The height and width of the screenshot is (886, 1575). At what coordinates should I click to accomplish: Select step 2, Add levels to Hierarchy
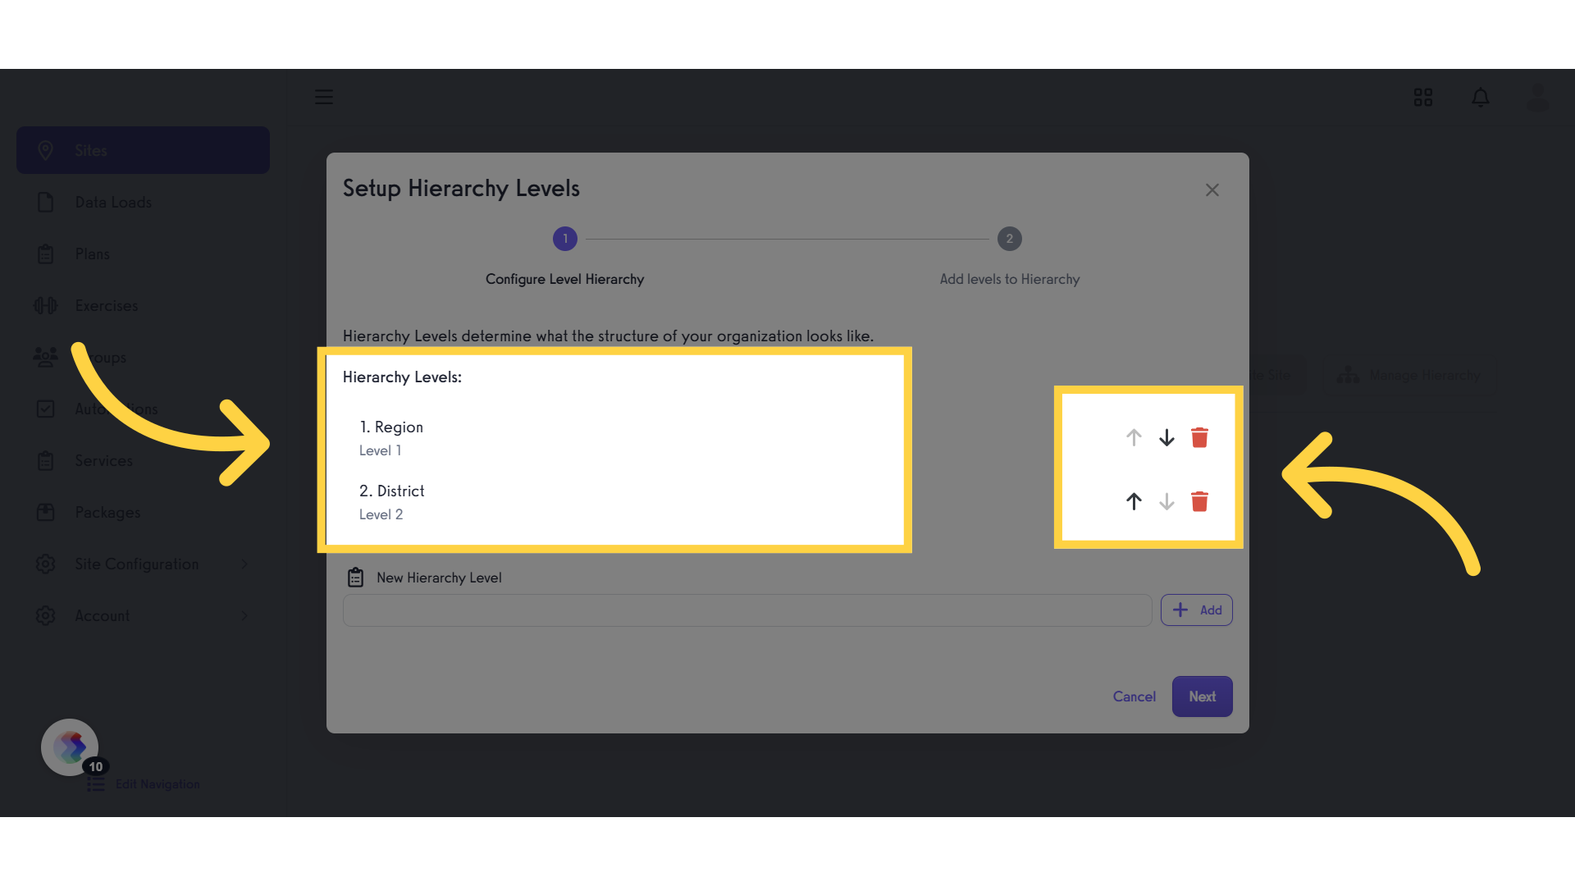click(x=1010, y=239)
